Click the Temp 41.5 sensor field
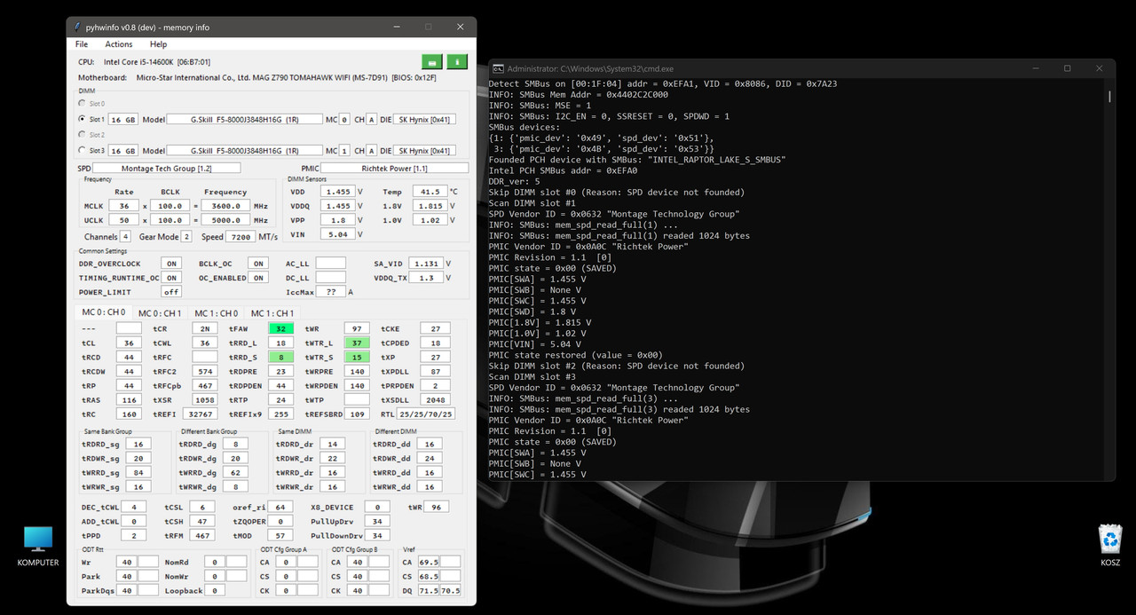Viewport: 1136px width, 615px height. tap(430, 192)
